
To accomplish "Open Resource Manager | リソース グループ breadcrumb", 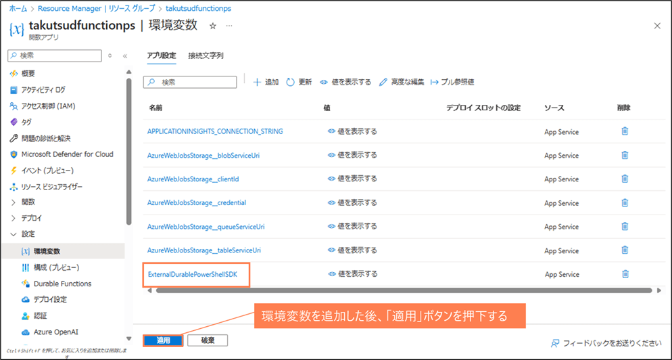I will point(97,9).
